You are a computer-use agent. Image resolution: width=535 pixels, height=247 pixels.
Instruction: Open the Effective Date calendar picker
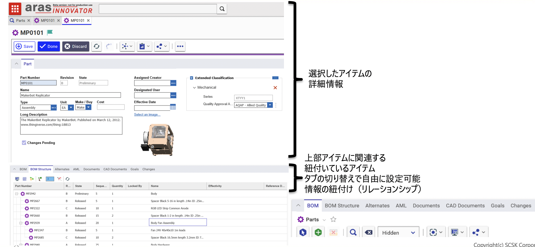tap(173, 107)
